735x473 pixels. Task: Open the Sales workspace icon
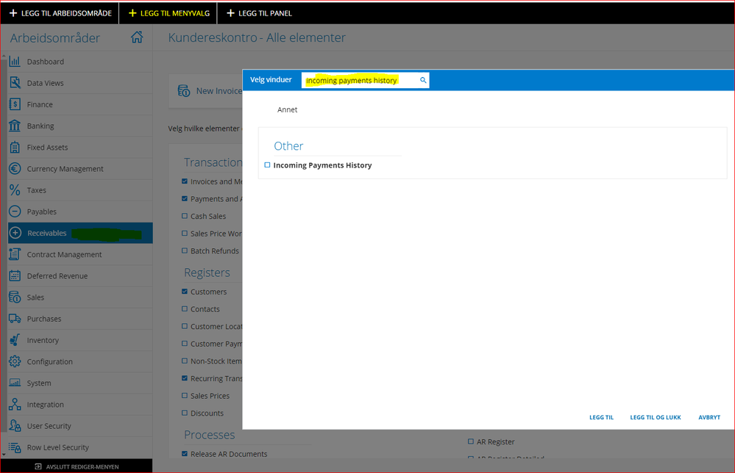click(x=15, y=297)
